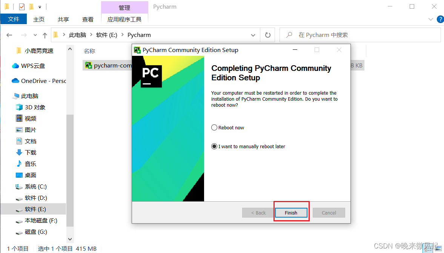The width and height of the screenshot is (444, 253).
Task: Select 本地磁盘 (F:) drive
Action: [41, 221]
